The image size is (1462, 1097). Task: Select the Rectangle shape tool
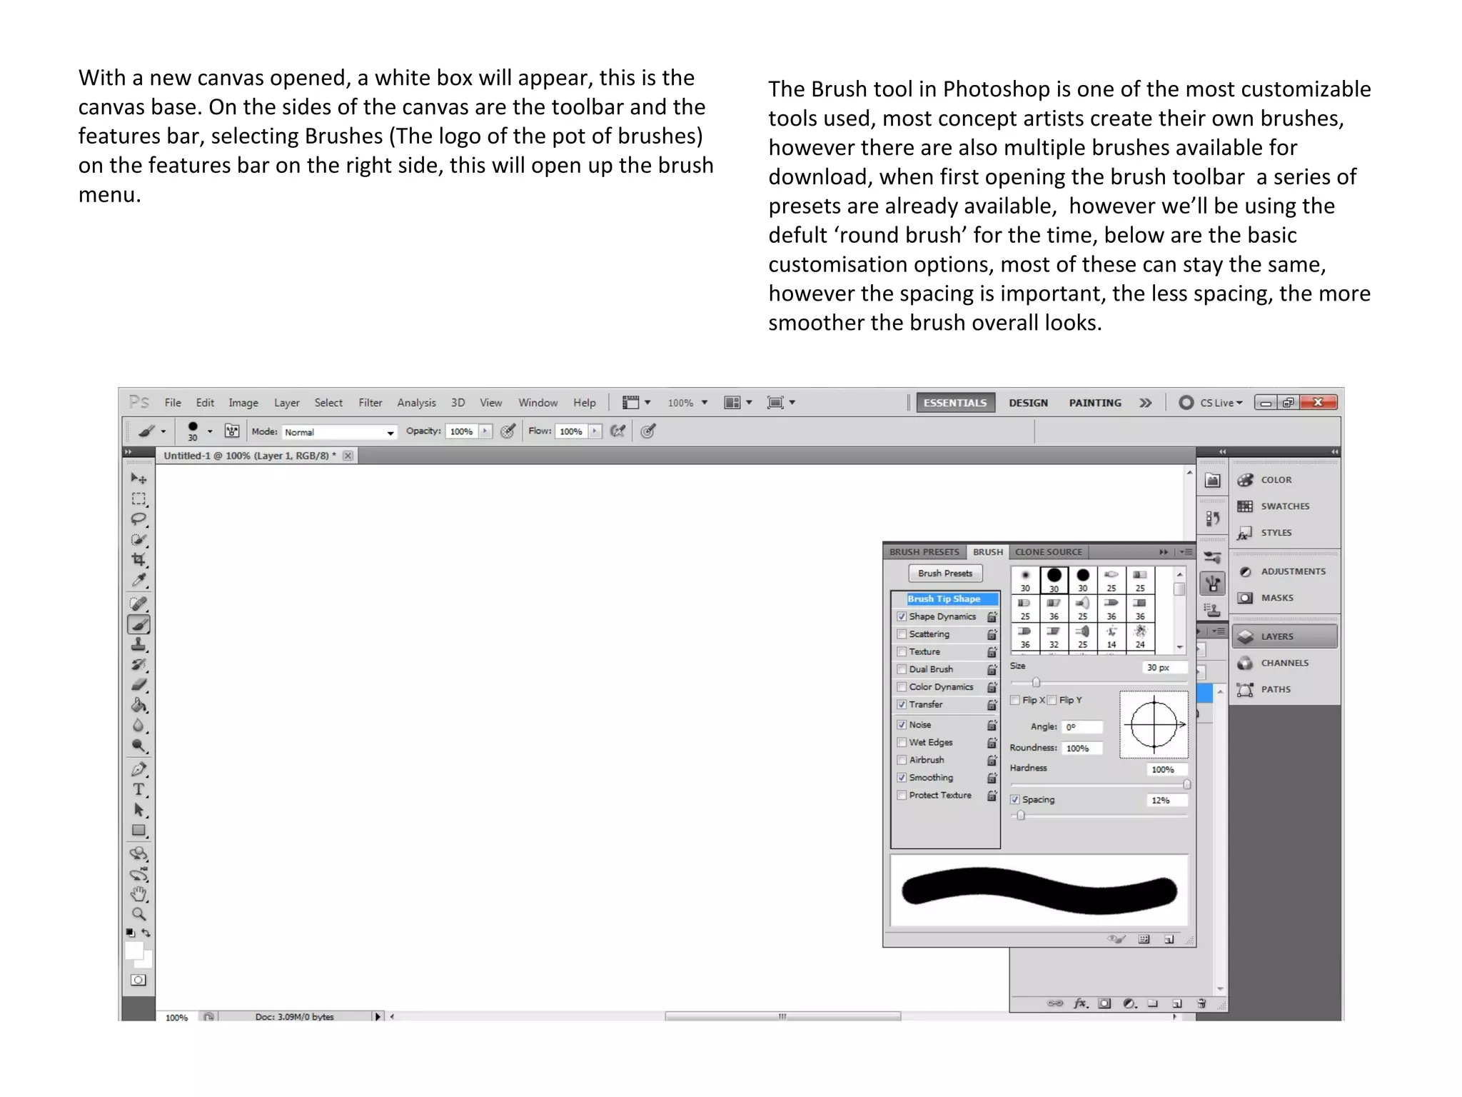138,831
